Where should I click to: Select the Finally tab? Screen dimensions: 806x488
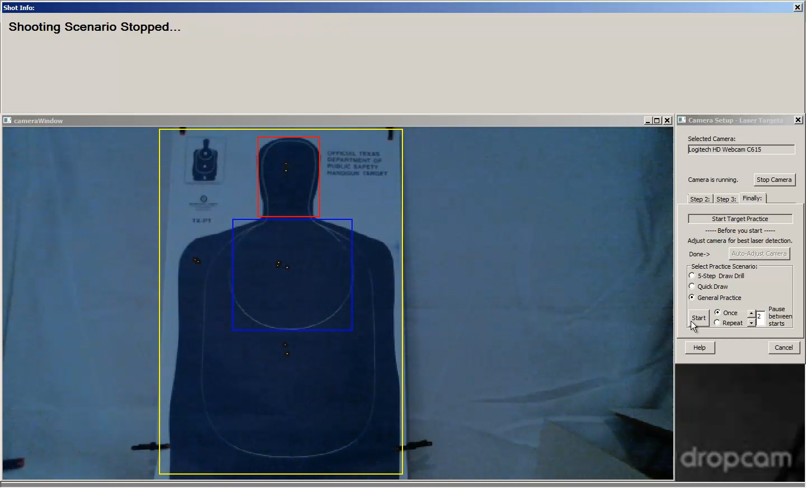752,198
